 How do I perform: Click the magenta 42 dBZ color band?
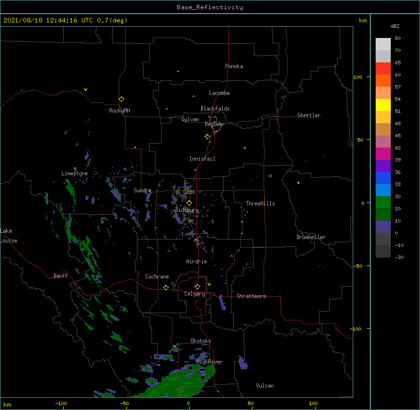[x=383, y=153]
